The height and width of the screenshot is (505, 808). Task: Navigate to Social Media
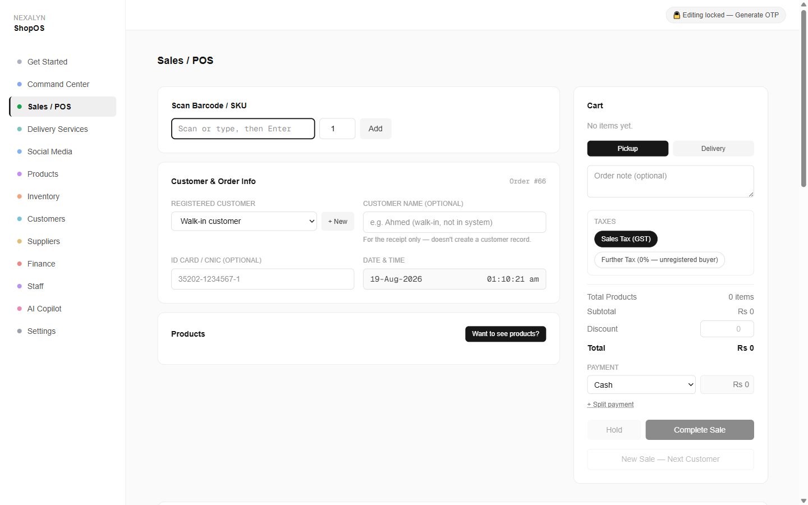tap(62, 151)
